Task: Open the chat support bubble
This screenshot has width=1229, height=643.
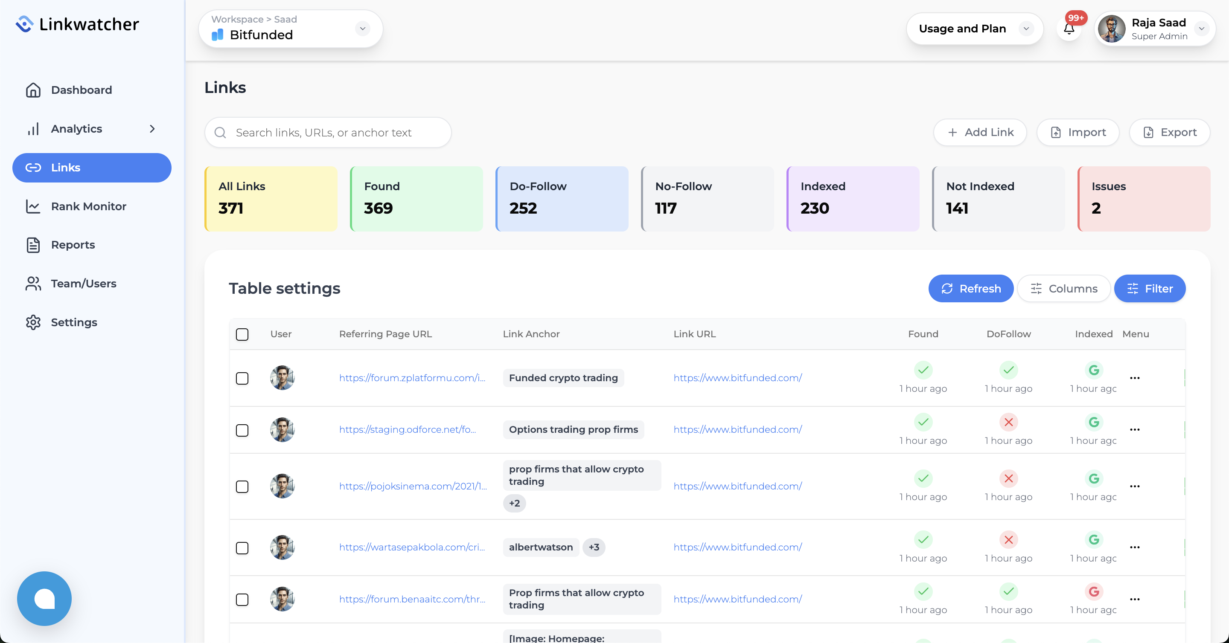Action: click(x=44, y=598)
